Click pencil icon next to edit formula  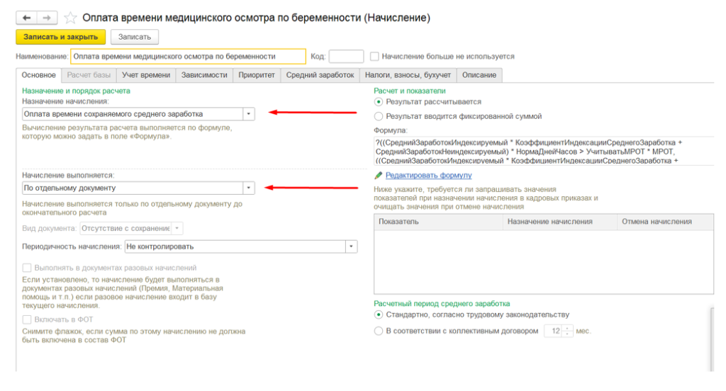[x=379, y=176]
